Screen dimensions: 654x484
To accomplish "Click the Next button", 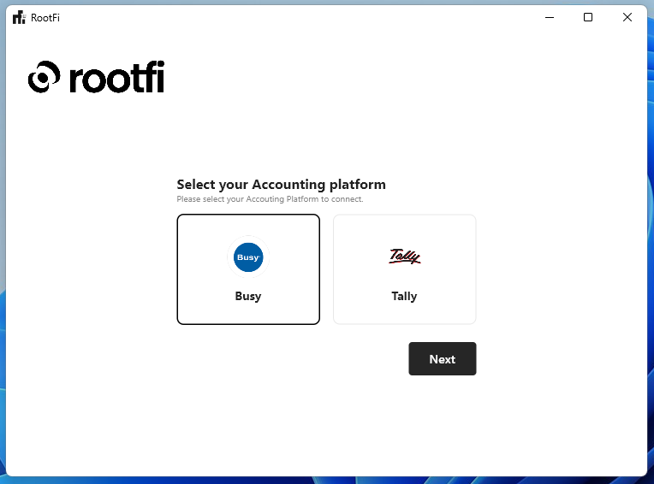I will click(442, 358).
